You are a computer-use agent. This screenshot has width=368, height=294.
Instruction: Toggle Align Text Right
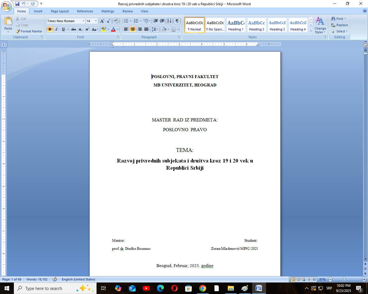pyautogui.click(x=139, y=29)
